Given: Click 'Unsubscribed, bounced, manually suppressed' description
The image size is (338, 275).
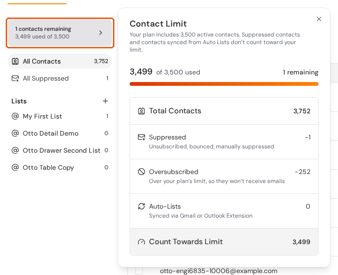Looking at the screenshot, I should (211, 147).
